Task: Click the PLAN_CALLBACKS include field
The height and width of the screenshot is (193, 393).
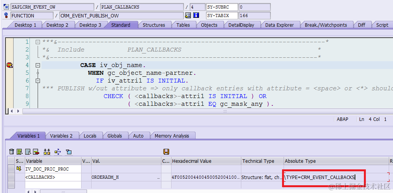Action: click(142, 7)
